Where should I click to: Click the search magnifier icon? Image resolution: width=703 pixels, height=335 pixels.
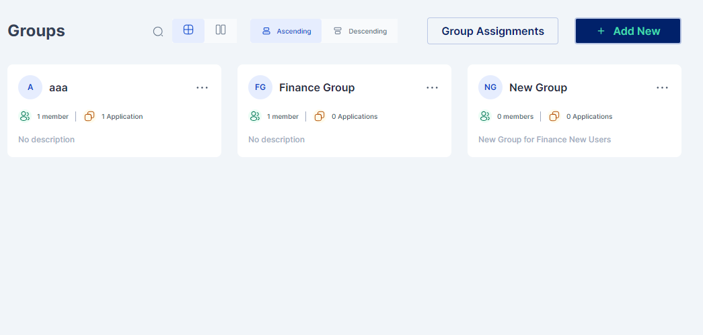click(x=158, y=32)
